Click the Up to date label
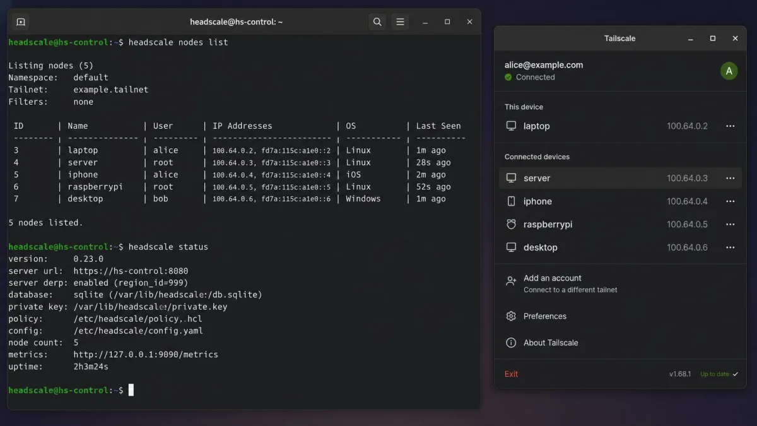Viewport: 757px width, 426px height. [x=715, y=374]
